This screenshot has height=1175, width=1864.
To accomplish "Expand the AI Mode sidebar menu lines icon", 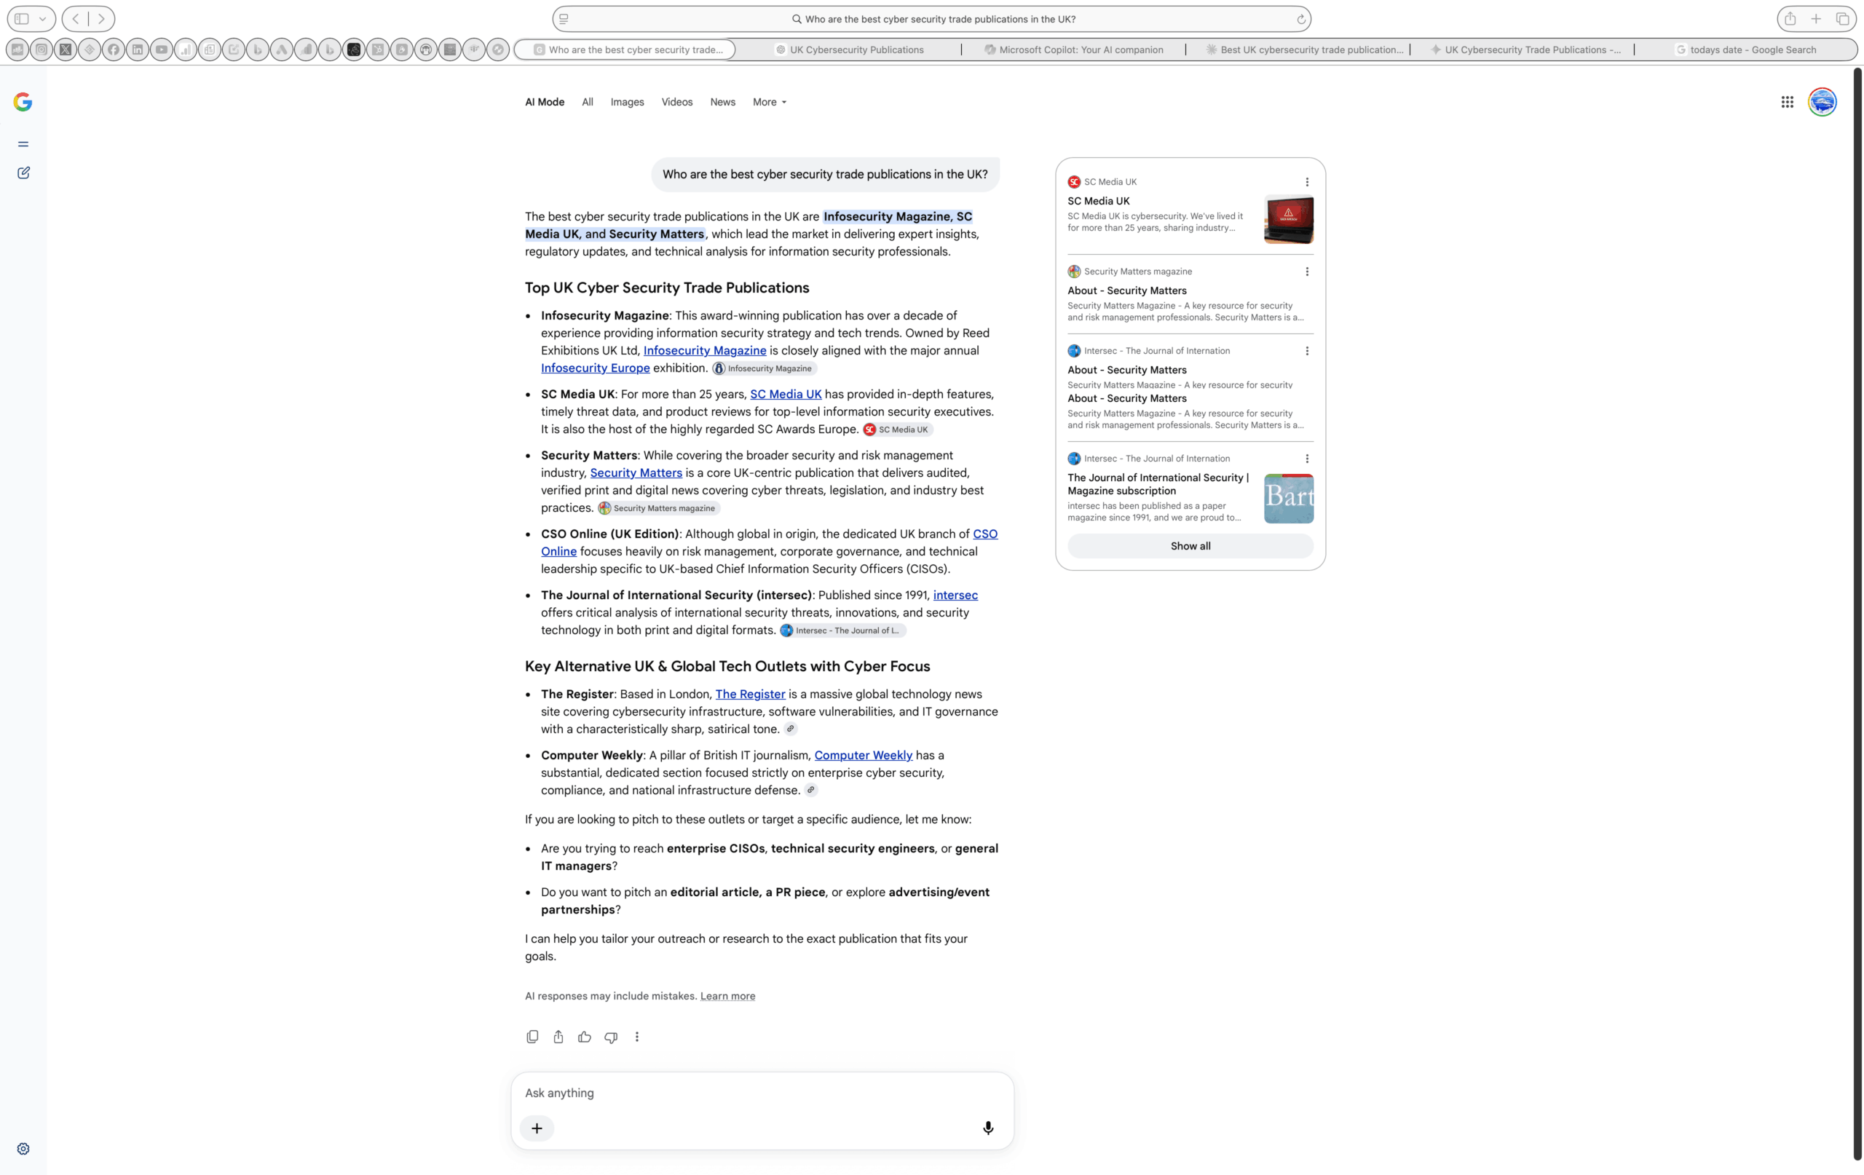I will (23, 144).
